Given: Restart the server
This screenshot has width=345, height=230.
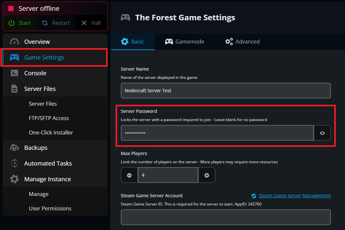Looking at the screenshot, I should (x=55, y=23).
